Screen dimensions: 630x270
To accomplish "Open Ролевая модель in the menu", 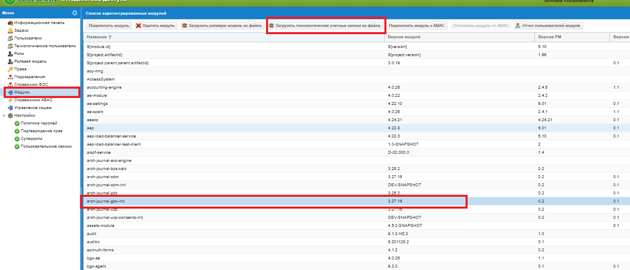I will [30, 61].
